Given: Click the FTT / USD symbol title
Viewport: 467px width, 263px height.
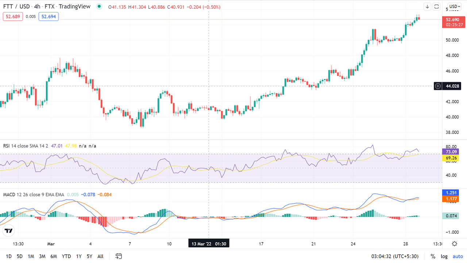Looking at the screenshot, I should [16, 7].
